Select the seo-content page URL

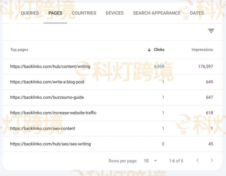(x=43, y=128)
